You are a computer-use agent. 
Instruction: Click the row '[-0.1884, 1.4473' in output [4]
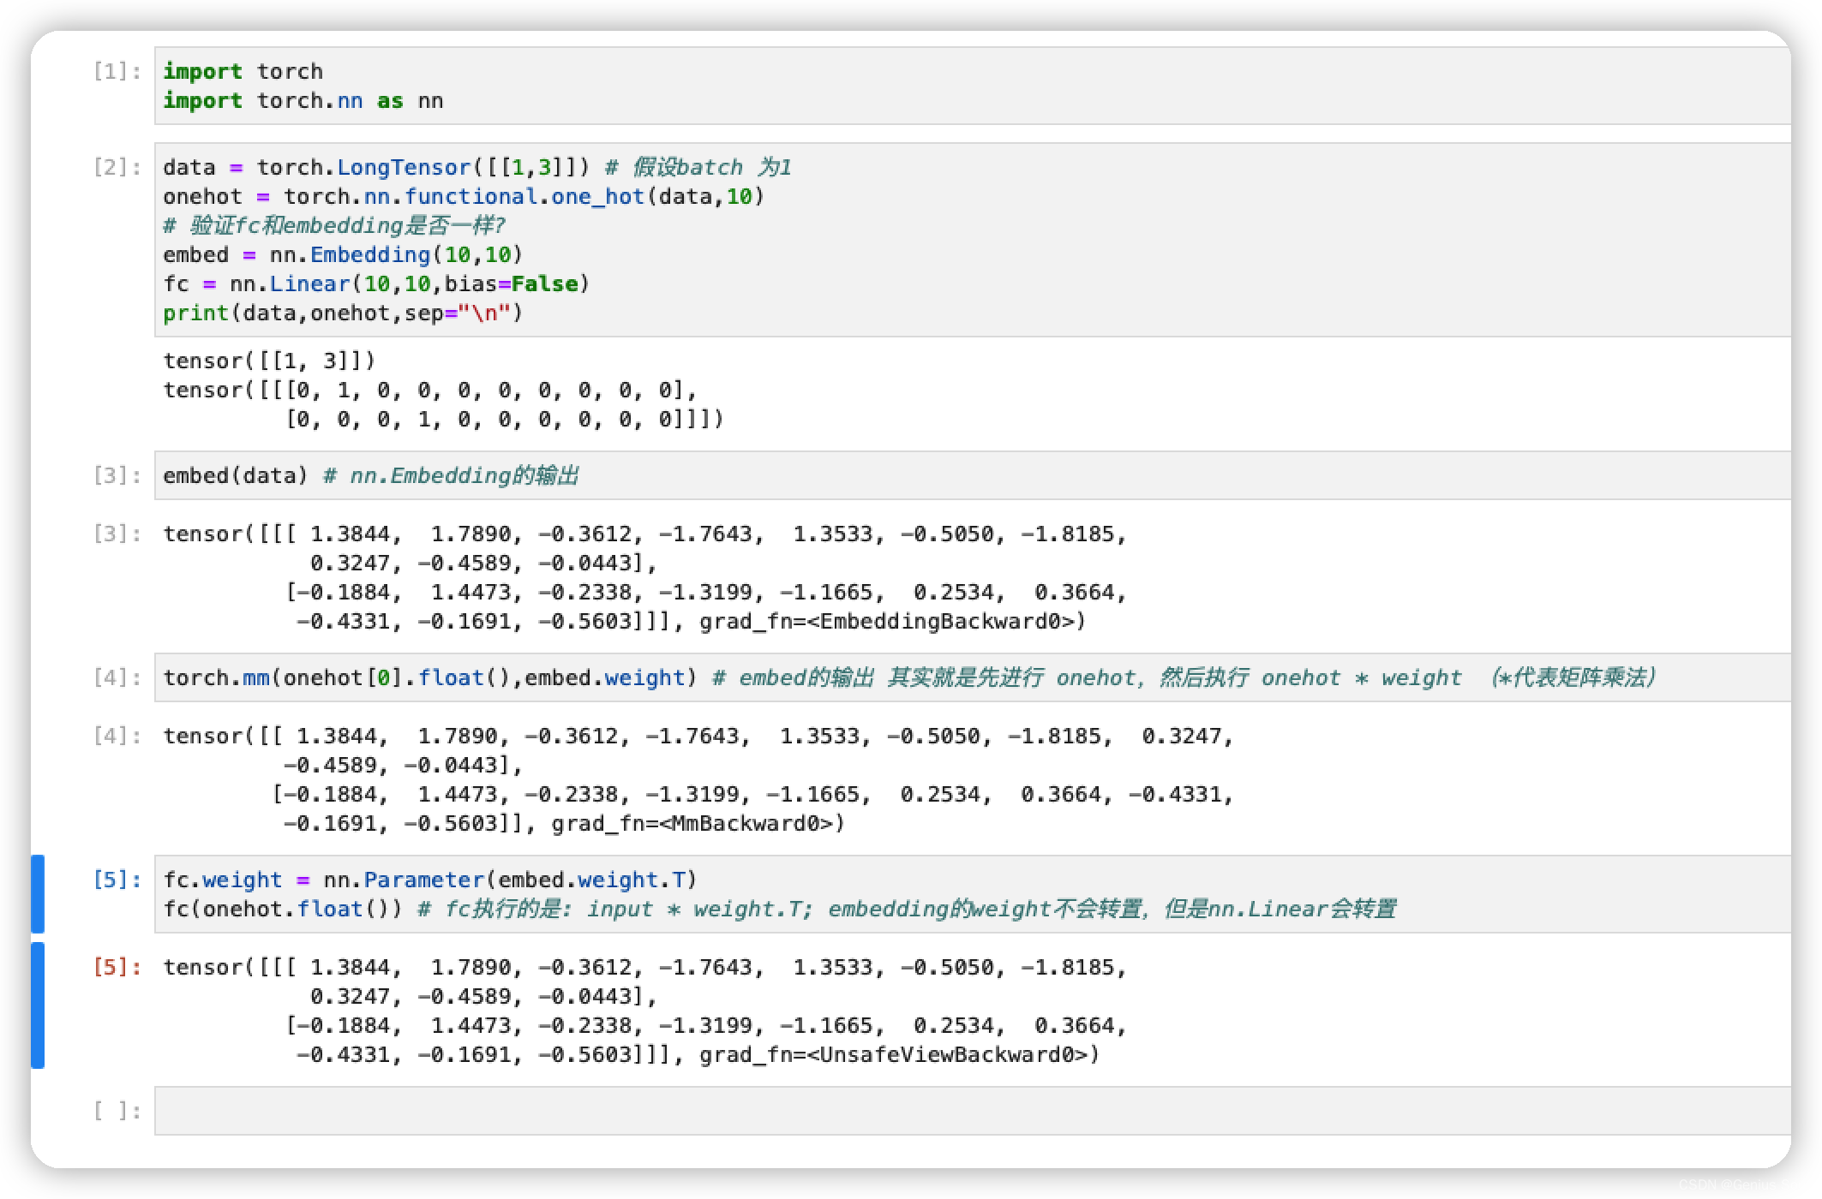pyautogui.click(x=752, y=795)
